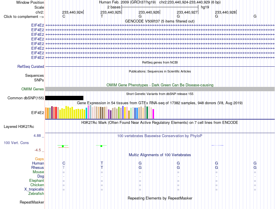Click the X_tropicalis species label
This screenshot has height=209, width=275.
34,189
